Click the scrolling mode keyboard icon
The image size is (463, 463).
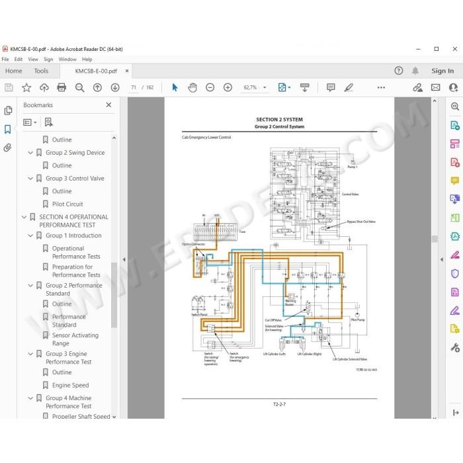(x=304, y=87)
